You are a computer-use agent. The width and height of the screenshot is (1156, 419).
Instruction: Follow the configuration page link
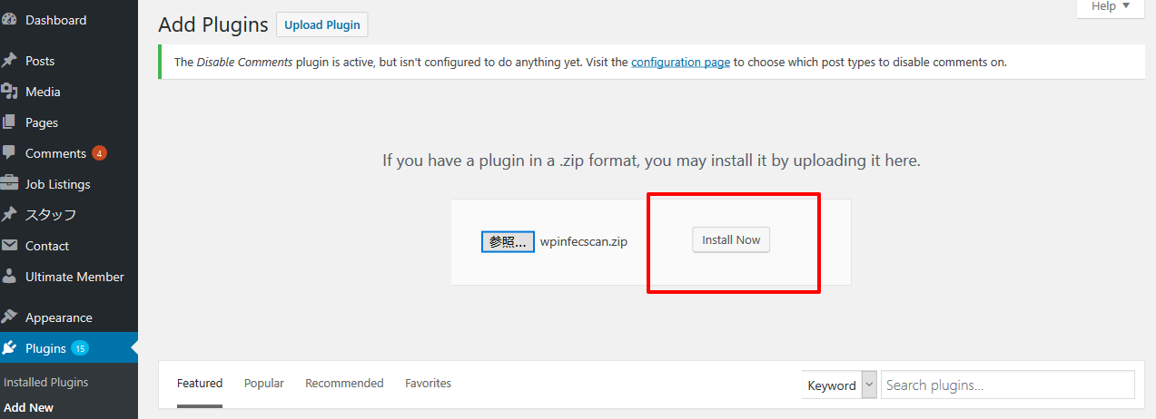[680, 63]
